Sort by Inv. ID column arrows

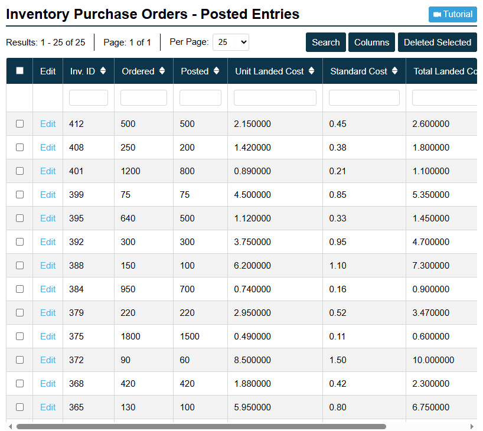[x=103, y=71]
